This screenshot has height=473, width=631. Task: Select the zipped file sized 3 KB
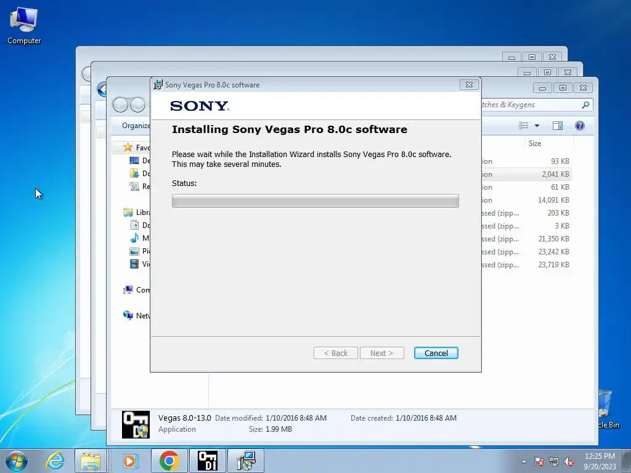click(x=526, y=225)
